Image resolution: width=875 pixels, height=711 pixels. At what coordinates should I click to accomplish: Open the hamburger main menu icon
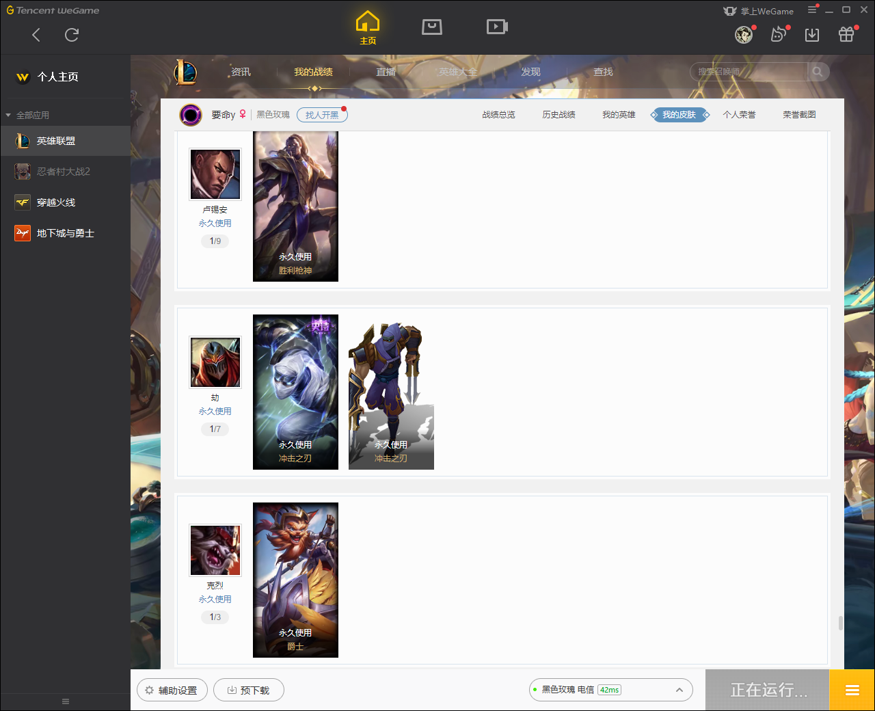click(812, 10)
